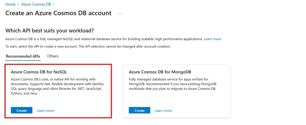
Task: Click the fully managed NoSQL service description sentence
Action: click(x=104, y=39)
